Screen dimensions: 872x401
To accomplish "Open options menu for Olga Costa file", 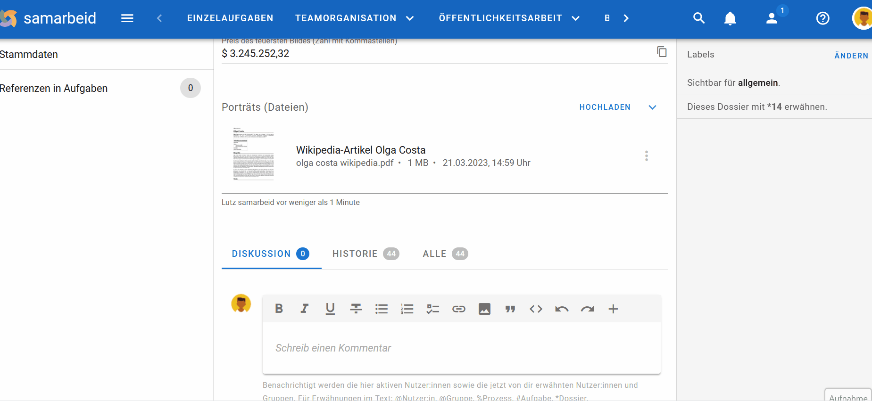I will click(646, 156).
